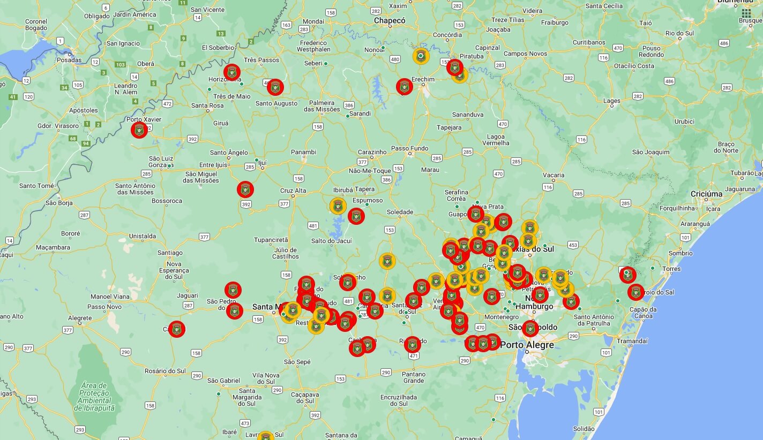Click red marker north of Santo Antônio da Patrulha
The width and height of the screenshot is (763, 440).
click(x=571, y=301)
